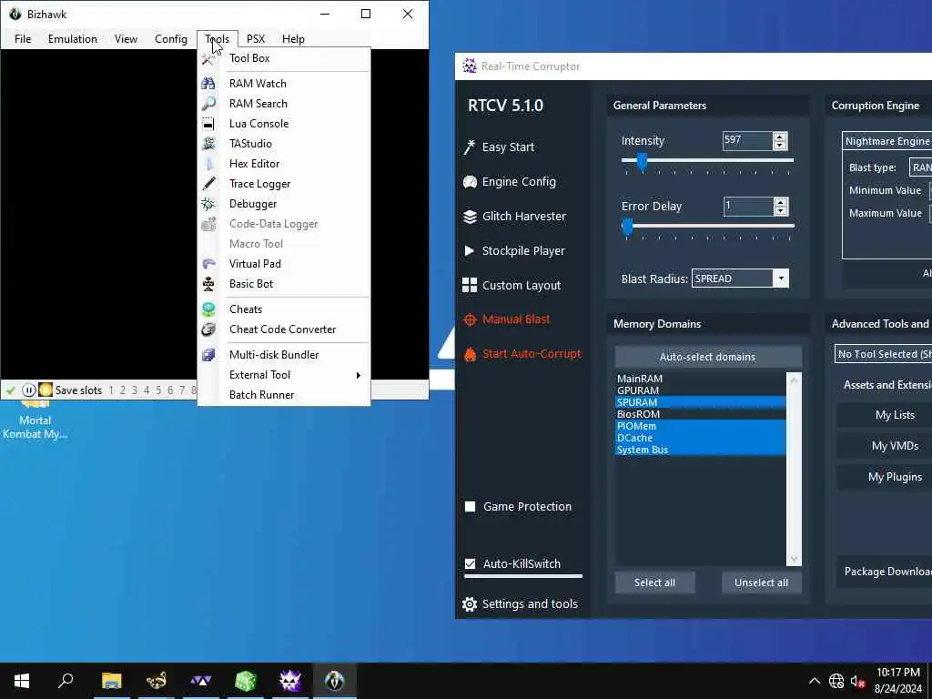Open the Windows Start menu
The image size is (932, 699).
point(22,681)
